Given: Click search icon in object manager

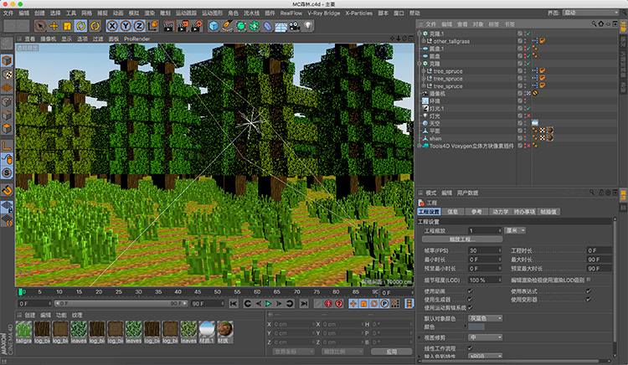Looking at the screenshot, I should click(x=594, y=24).
